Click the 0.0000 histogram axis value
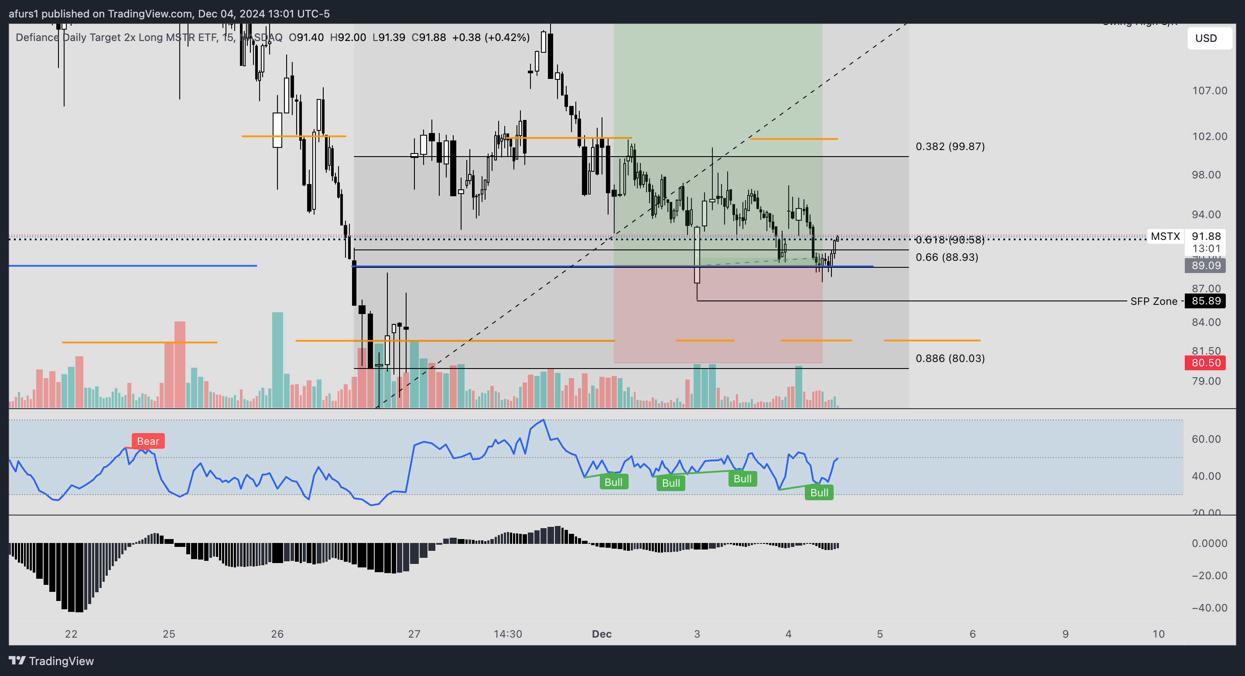This screenshot has width=1245, height=676. pyautogui.click(x=1210, y=543)
